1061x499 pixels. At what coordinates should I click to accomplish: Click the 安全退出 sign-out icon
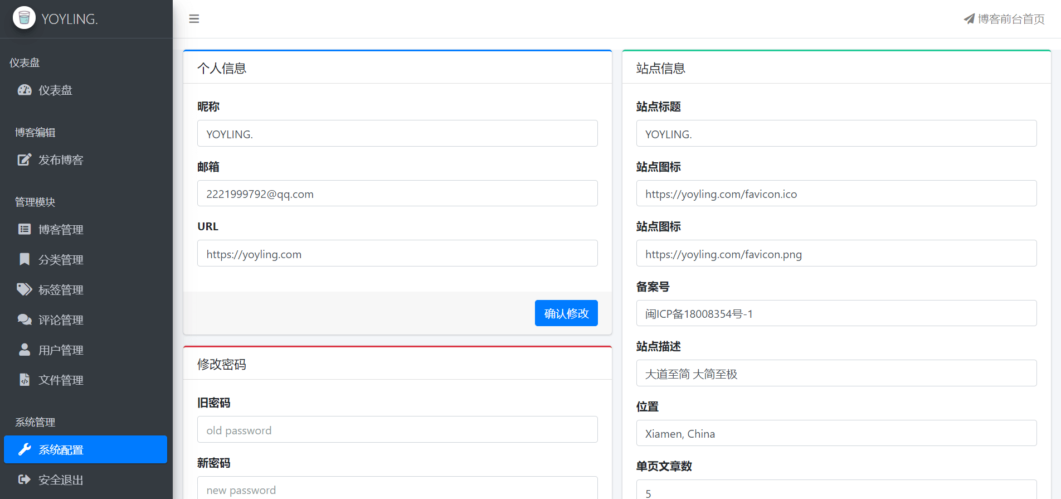coord(25,479)
